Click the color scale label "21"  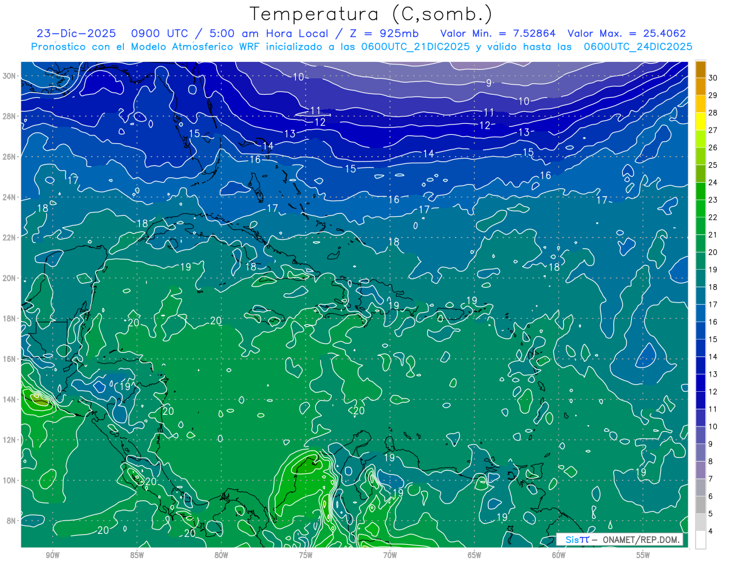point(713,234)
